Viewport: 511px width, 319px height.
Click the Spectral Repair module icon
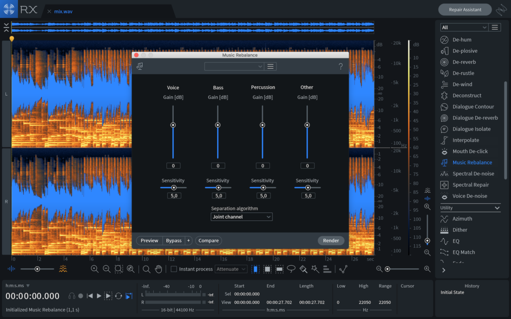[444, 185]
